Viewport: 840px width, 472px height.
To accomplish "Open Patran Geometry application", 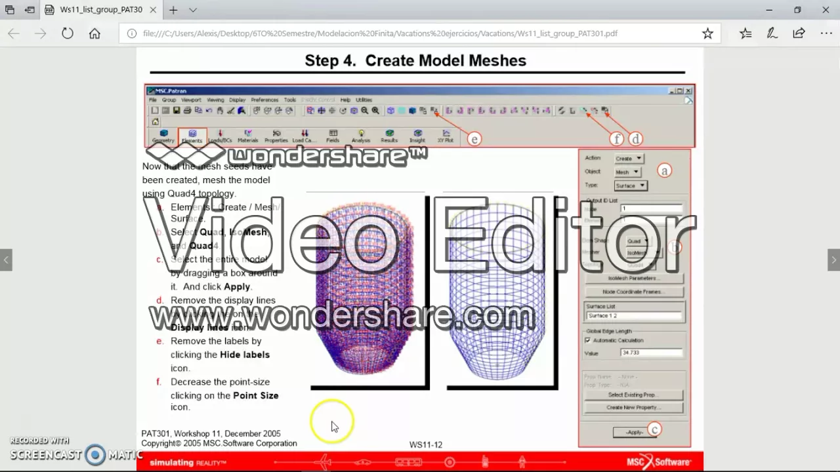I will tap(163, 136).
